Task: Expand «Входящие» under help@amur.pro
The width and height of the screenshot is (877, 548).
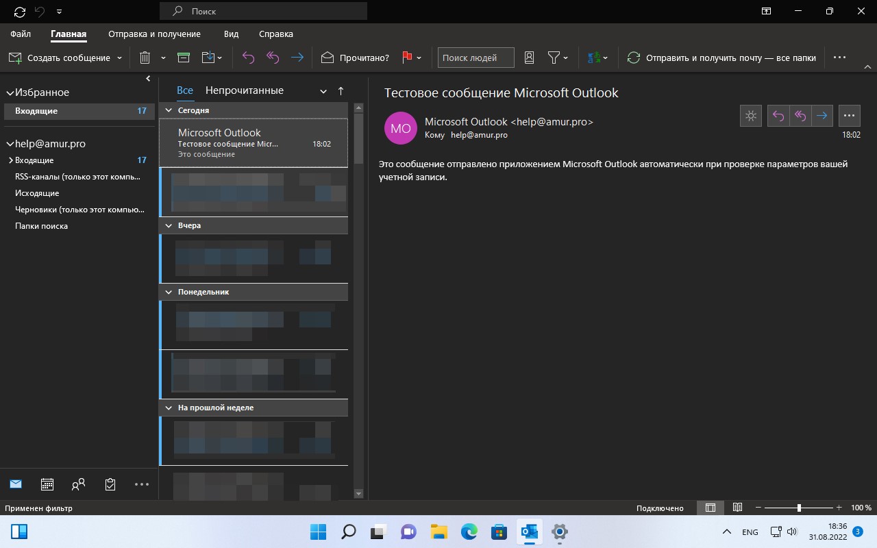Action: coord(11,160)
